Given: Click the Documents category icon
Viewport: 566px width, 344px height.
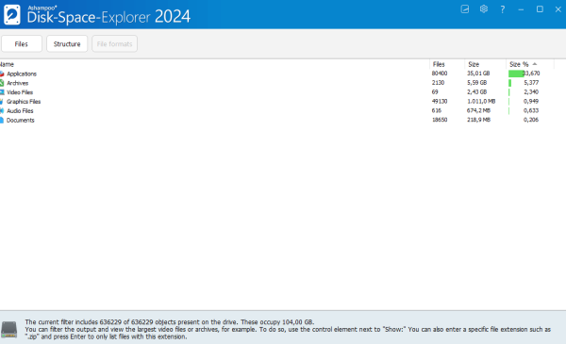Looking at the screenshot, I should pyautogui.click(x=2, y=120).
